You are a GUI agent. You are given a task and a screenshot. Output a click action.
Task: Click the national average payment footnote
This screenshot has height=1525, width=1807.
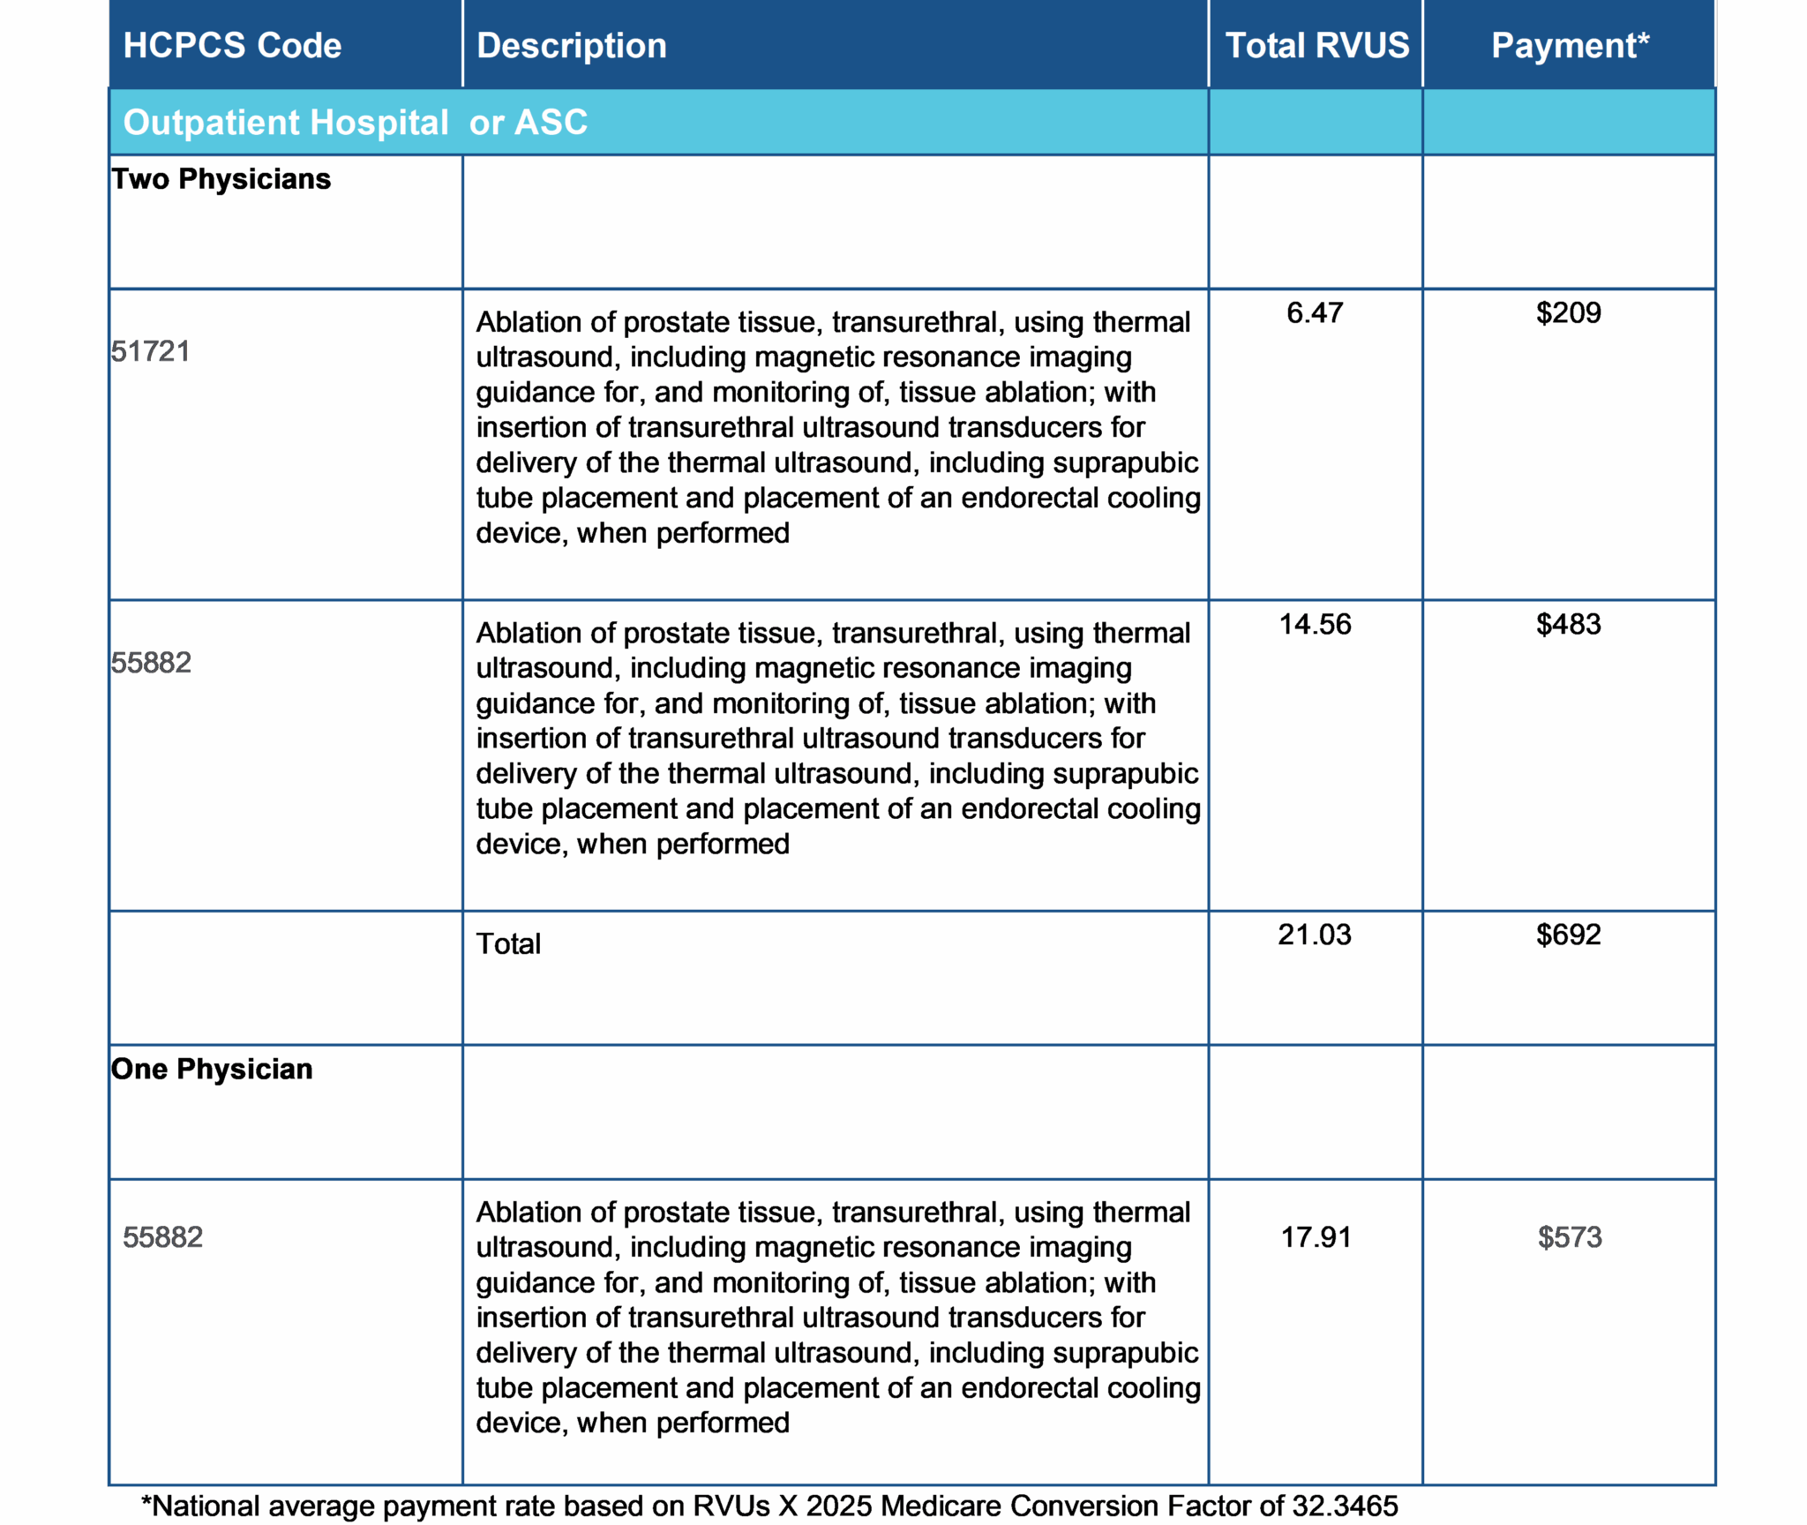769,1506
